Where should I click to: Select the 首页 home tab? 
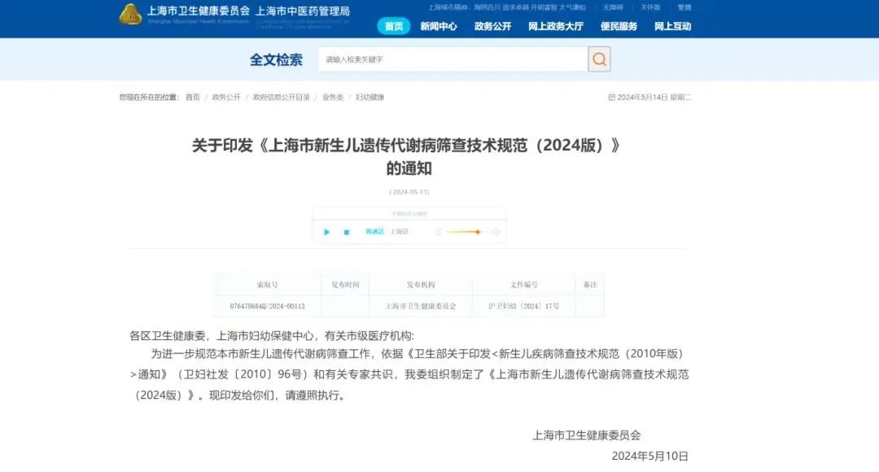[394, 26]
